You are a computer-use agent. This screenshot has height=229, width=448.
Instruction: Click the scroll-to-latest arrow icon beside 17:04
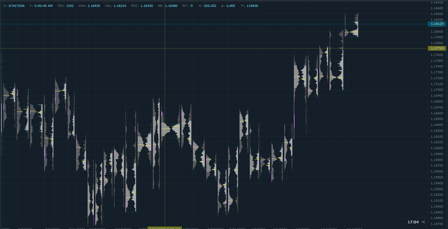(x=423, y=222)
